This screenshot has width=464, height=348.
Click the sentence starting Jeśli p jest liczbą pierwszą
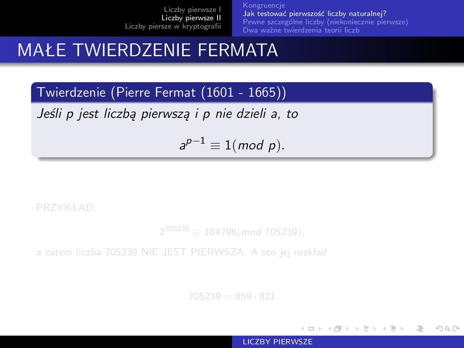(167, 114)
